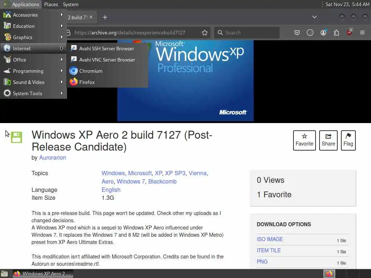Click the circular toolbar icon beside Pocket
Screen dimensions: 371x278
(x=310, y=33)
